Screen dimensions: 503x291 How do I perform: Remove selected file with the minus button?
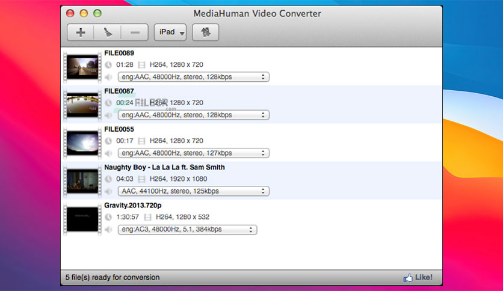click(135, 32)
